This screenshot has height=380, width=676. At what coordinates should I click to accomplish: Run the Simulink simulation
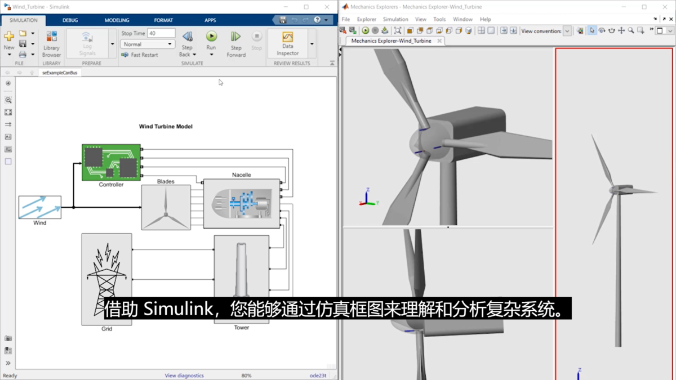tap(211, 39)
